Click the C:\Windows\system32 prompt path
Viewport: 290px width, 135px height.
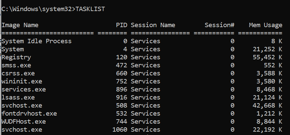click(x=36, y=9)
